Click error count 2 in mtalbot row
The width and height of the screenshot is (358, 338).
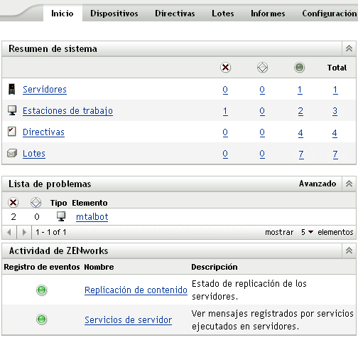[x=13, y=216]
